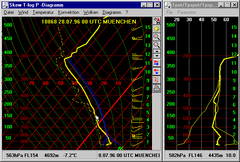The width and height of the screenshot is (240, 162).
Task: Click the green 'A' marker at diagram bottom
Action: [x=119, y=148]
